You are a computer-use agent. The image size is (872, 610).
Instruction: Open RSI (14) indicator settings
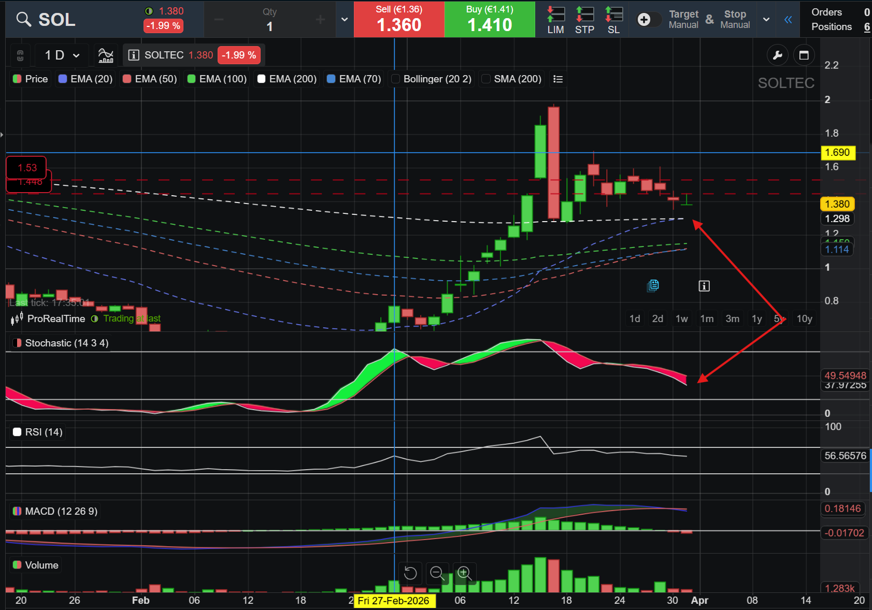38,432
